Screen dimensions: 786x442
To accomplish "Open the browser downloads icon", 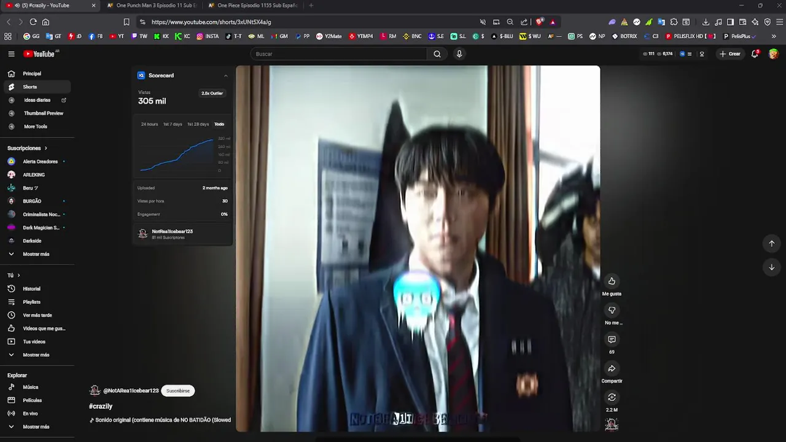I will pos(706,22).
